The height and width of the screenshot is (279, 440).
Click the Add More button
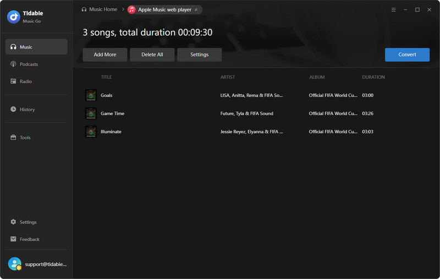click(105, 54)
